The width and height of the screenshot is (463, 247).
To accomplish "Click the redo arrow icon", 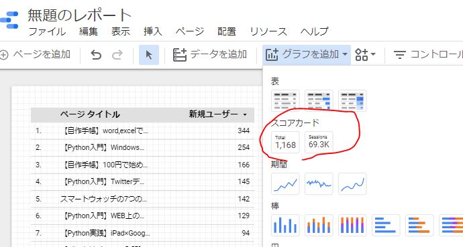I will [117, 55].
